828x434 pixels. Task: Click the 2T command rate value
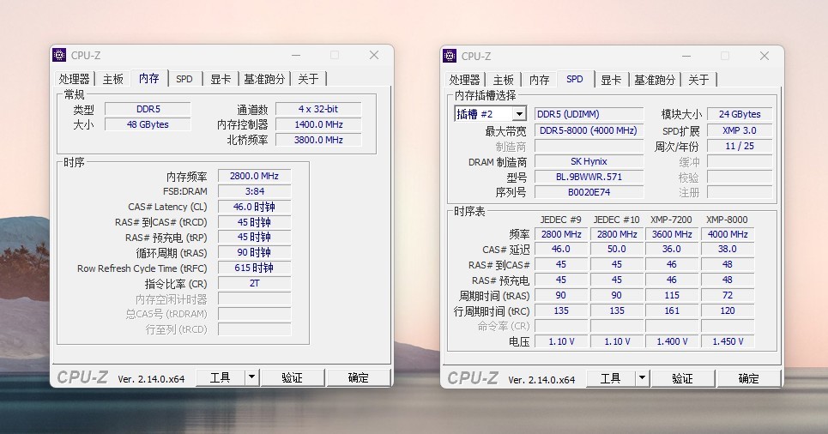pos(254,283)
